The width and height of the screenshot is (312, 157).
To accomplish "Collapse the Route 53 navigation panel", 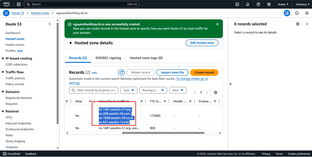I will tap(50, 24).
